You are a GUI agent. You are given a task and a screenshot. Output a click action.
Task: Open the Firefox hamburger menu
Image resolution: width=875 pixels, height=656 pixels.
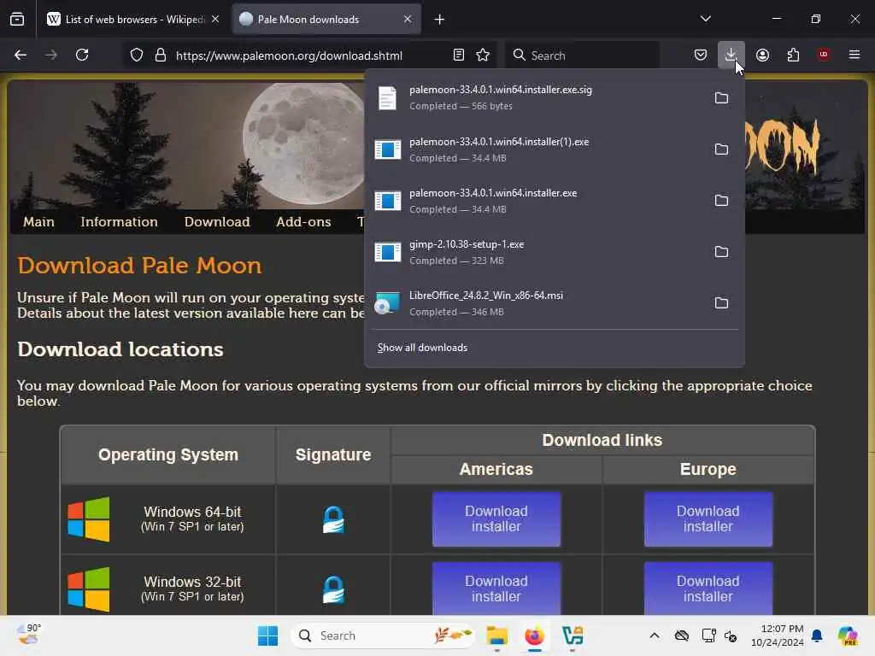click(854, 55)
